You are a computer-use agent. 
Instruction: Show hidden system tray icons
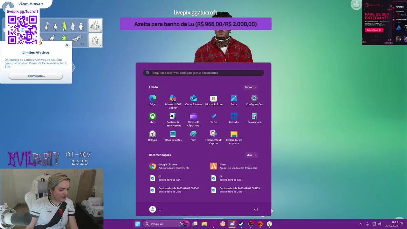pos(361,224)
